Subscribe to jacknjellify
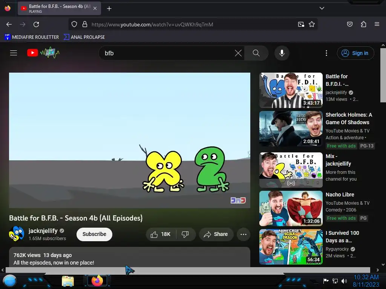This screenshot has height=289, width=386. click(94, 234)
